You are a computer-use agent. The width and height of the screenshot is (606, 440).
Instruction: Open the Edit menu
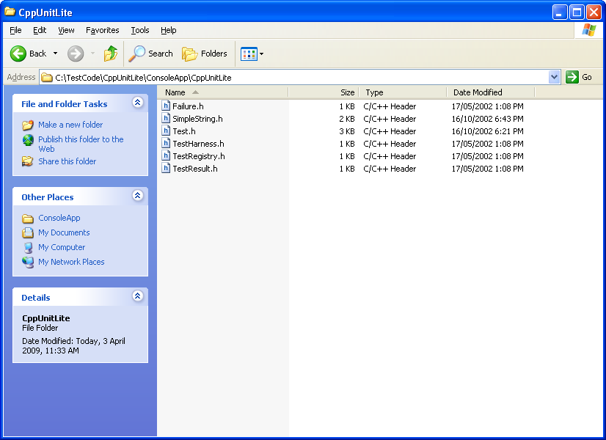click(40, 30)
